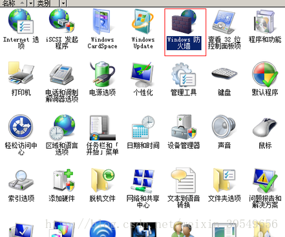Screen dimensions: 285x237
Task: Sort by the 名称 column header
Action: point(14,3)
